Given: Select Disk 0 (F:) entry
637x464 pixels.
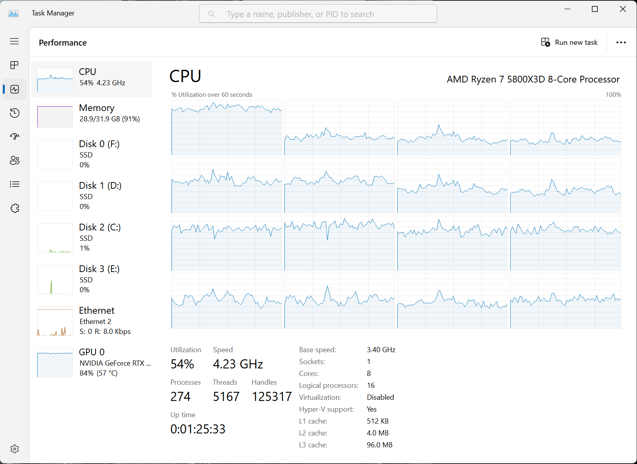Looking at the screenshot, I should [x=92, y=155].
